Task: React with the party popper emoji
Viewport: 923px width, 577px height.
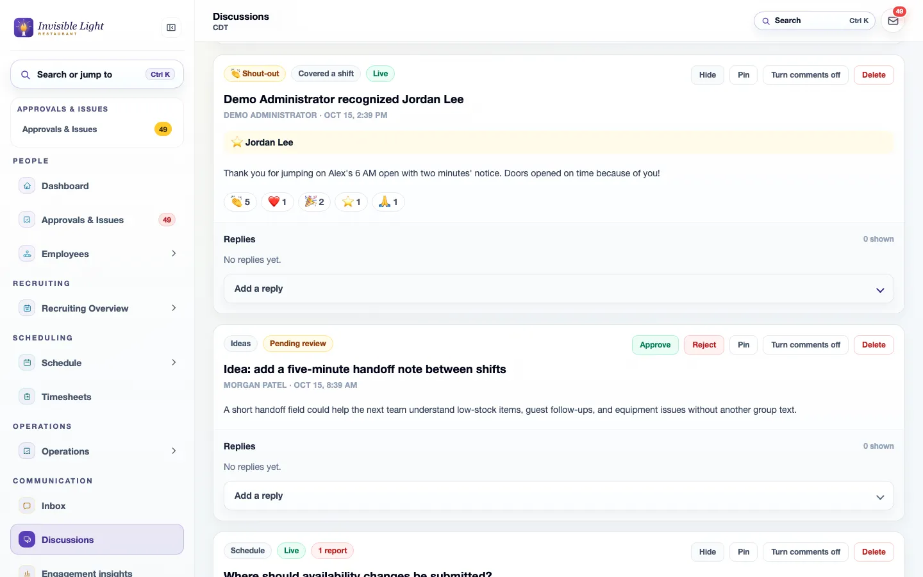Action: click(x=314, y=202)
